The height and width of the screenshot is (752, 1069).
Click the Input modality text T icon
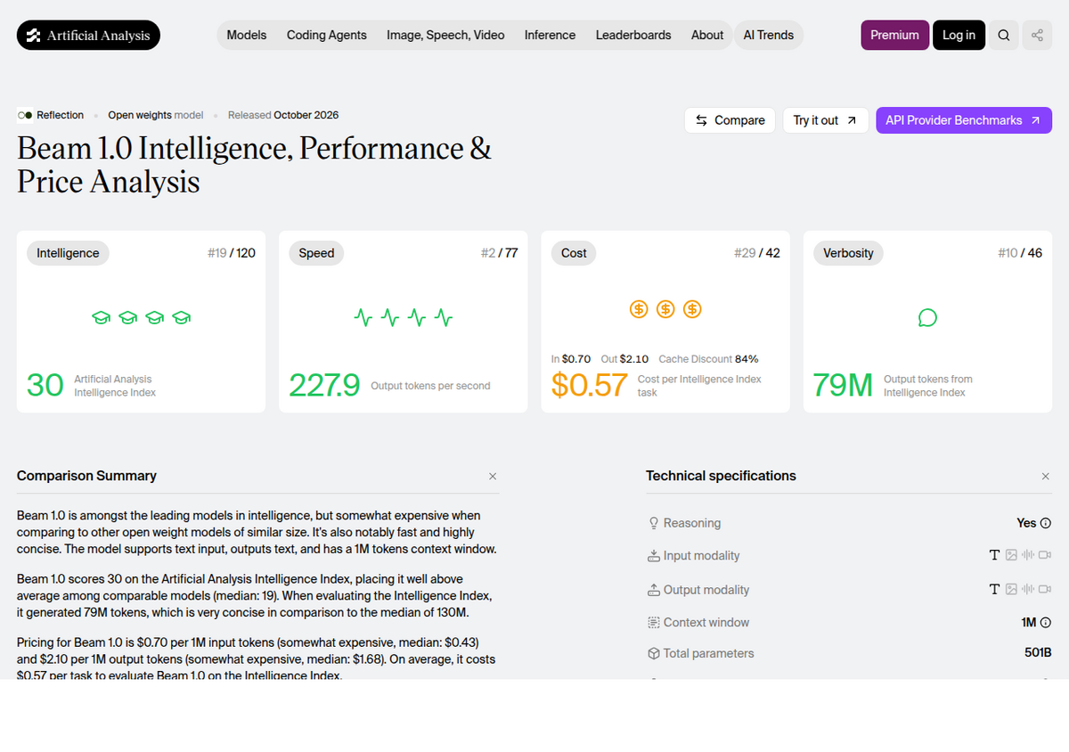pyautogui.click(x=995, y=555)
